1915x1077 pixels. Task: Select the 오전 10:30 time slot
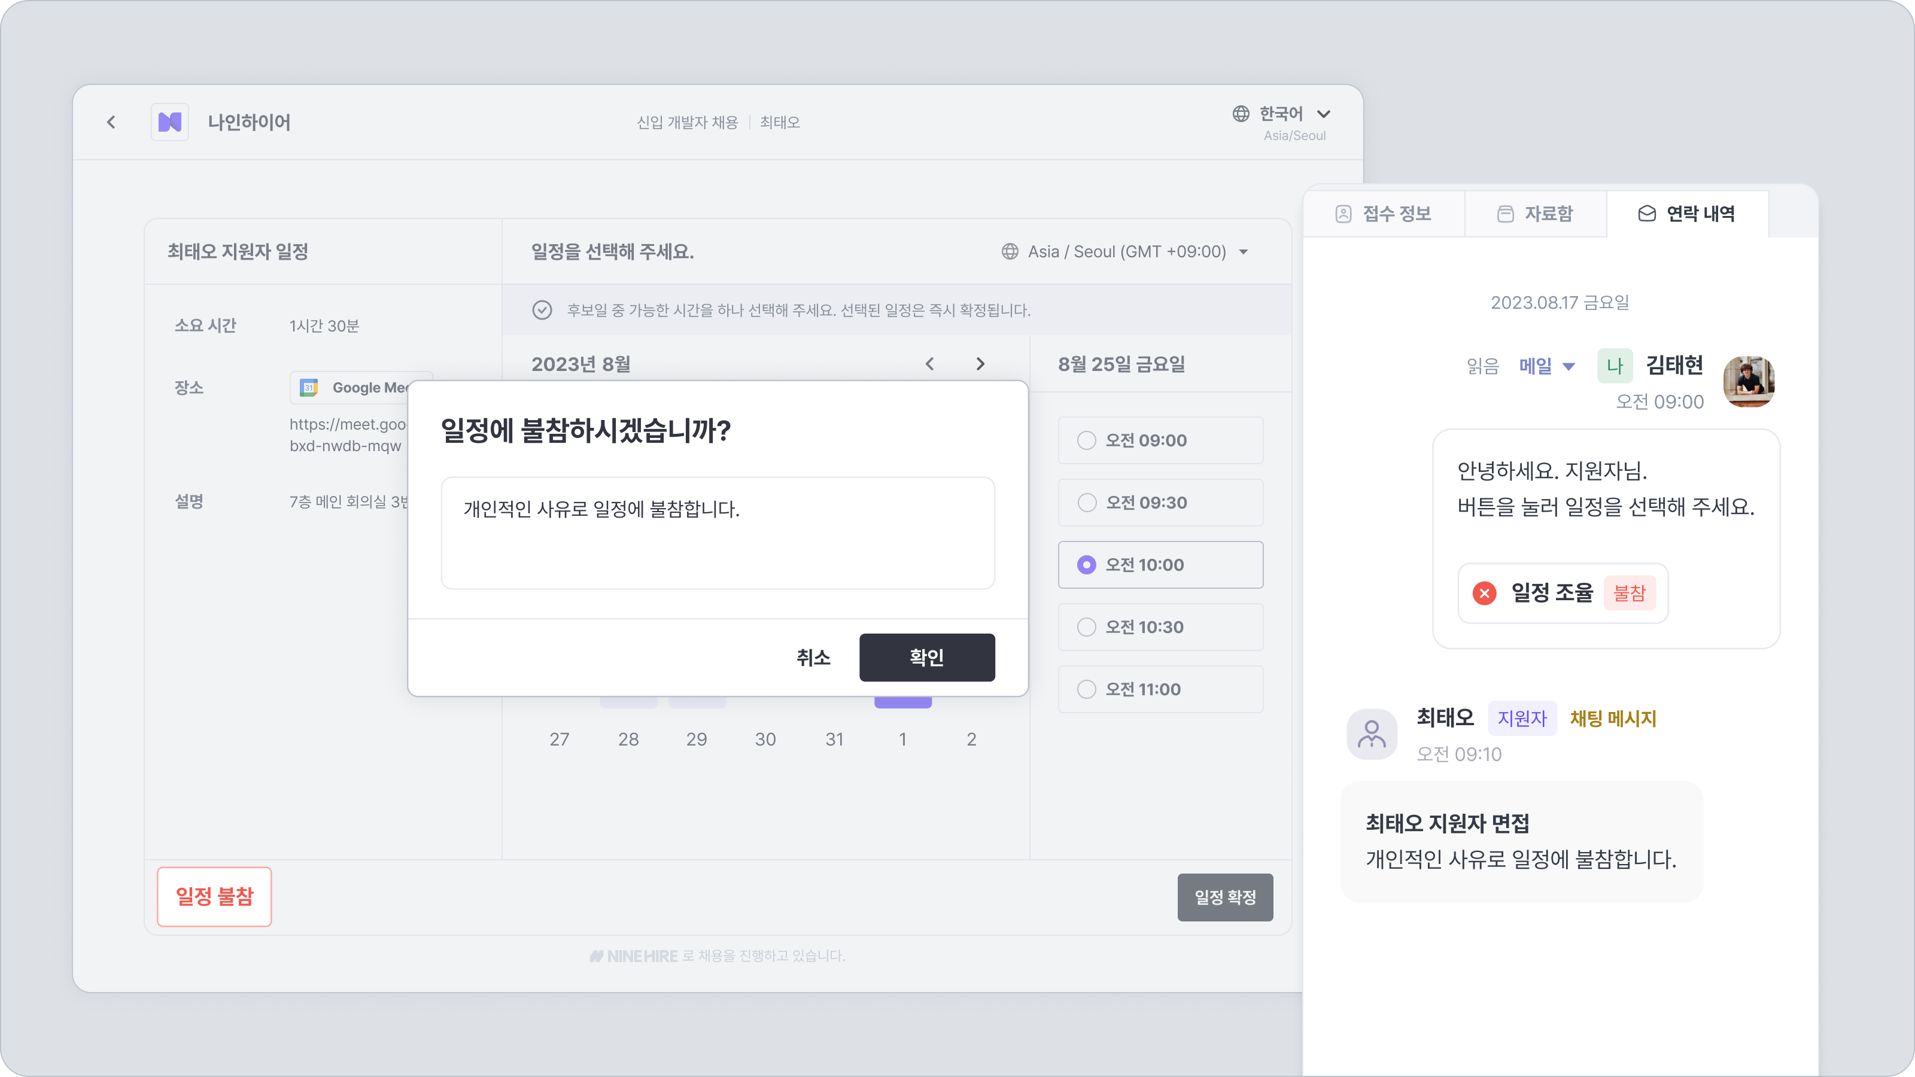pos(1160,626)
